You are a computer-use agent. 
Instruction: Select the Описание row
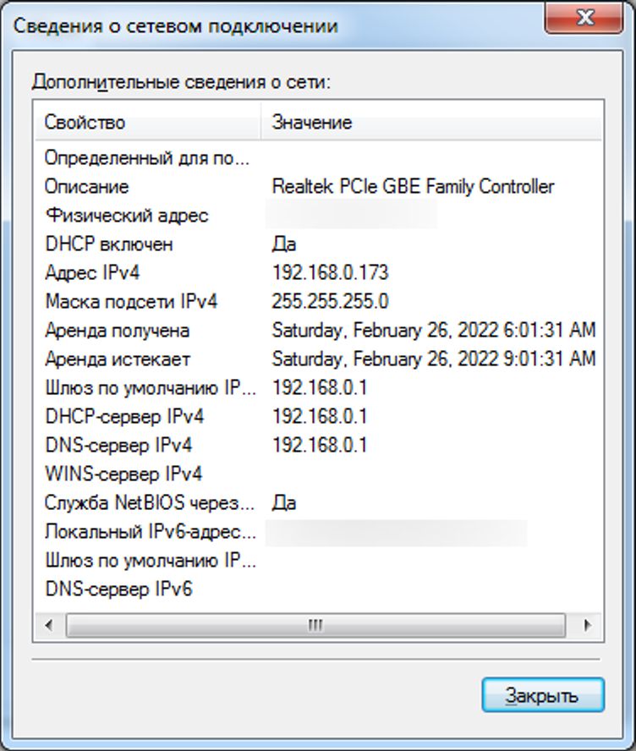[x=86, y=187]
